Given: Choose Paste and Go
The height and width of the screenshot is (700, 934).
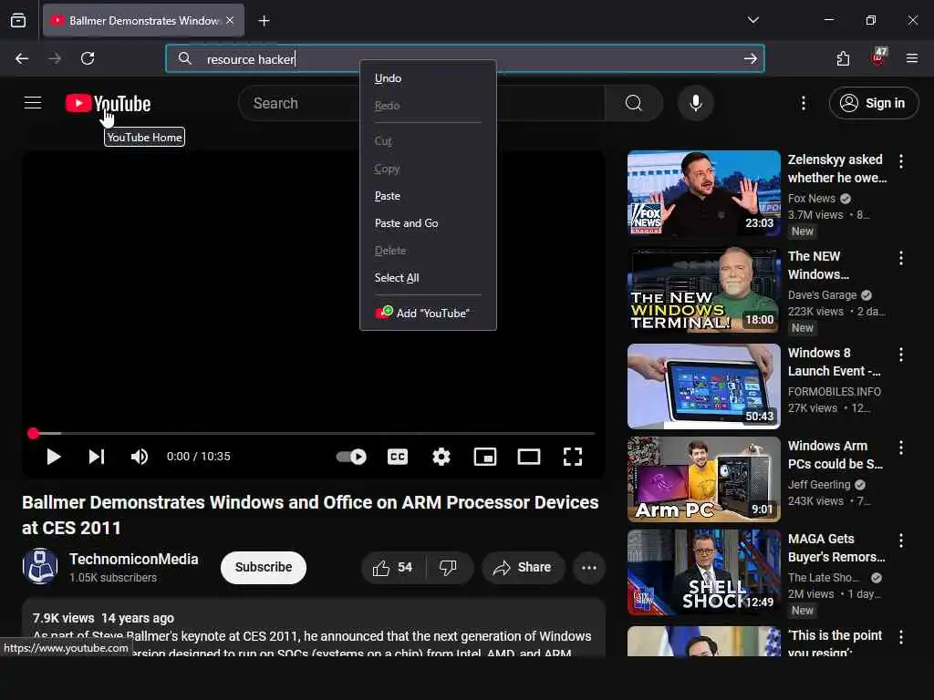Looking at the screenshot, I should click(x=429, y=223).
